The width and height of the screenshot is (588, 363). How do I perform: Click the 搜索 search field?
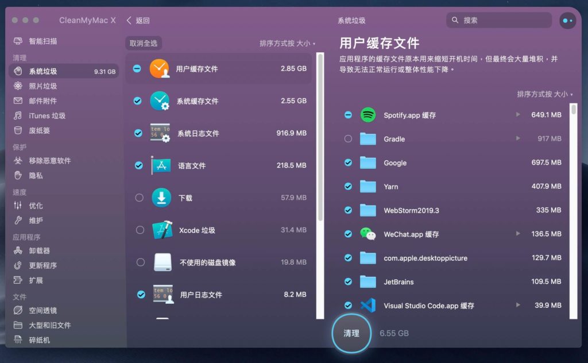click(499, 20)
